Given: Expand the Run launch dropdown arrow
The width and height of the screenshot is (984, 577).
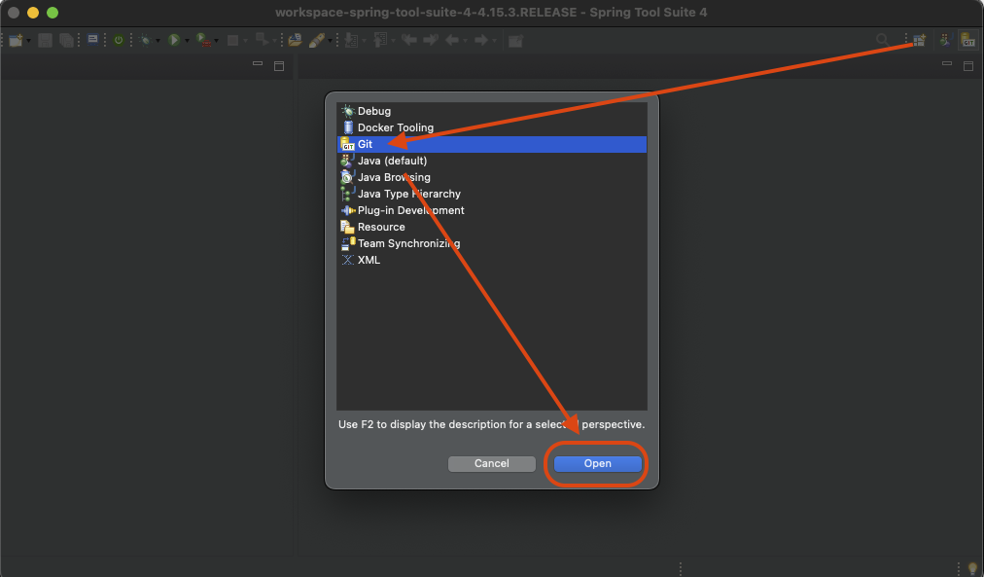Looking at the screenshot, I should click(187, 41).
